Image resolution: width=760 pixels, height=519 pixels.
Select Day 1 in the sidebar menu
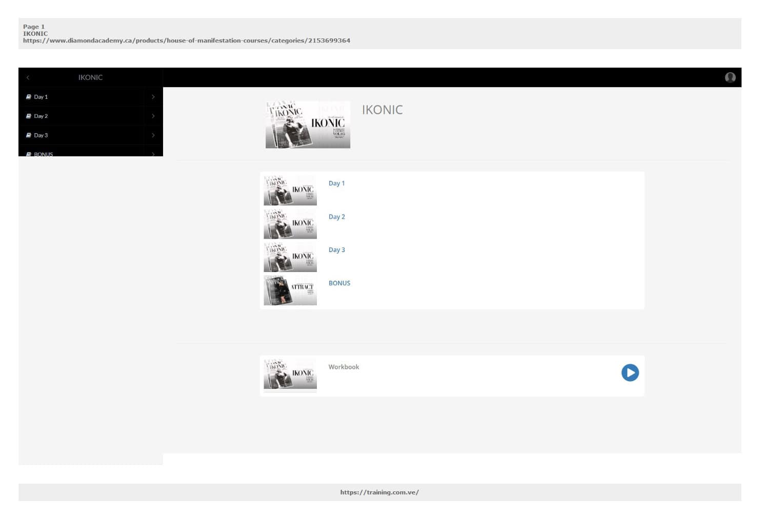pos(41,97)
